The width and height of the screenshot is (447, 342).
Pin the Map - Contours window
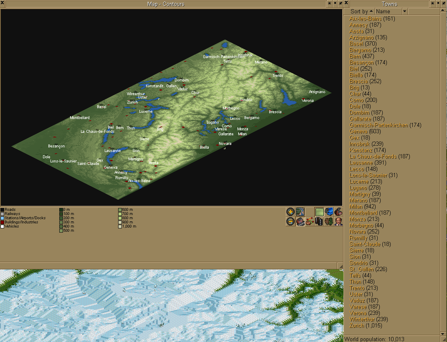(x=340, y=4)
